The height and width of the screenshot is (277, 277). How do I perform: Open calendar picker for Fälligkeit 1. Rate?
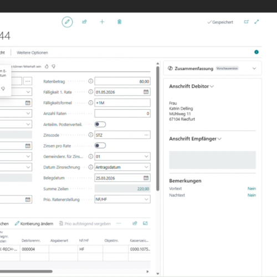146,92
